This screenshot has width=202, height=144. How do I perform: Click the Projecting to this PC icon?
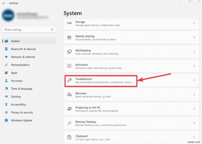tap(69, 109)
